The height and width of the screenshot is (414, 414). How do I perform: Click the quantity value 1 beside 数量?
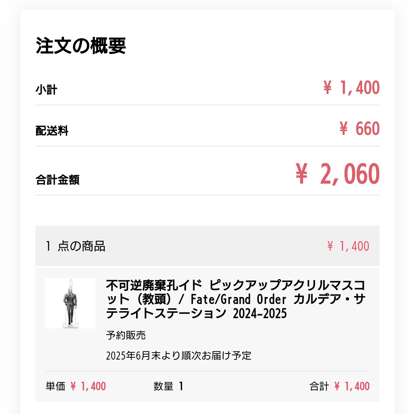pyautogui.click(x=181, y=386)
